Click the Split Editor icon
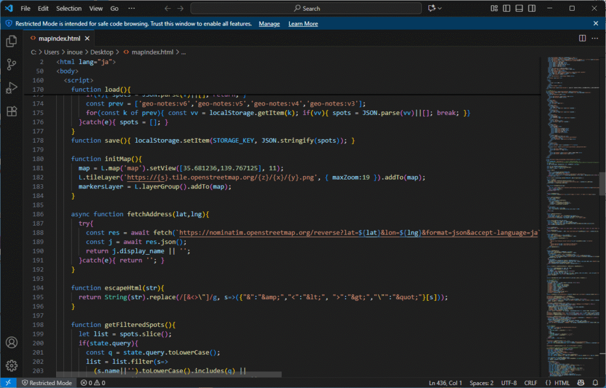606x388 pixels. tap(582, 38)
